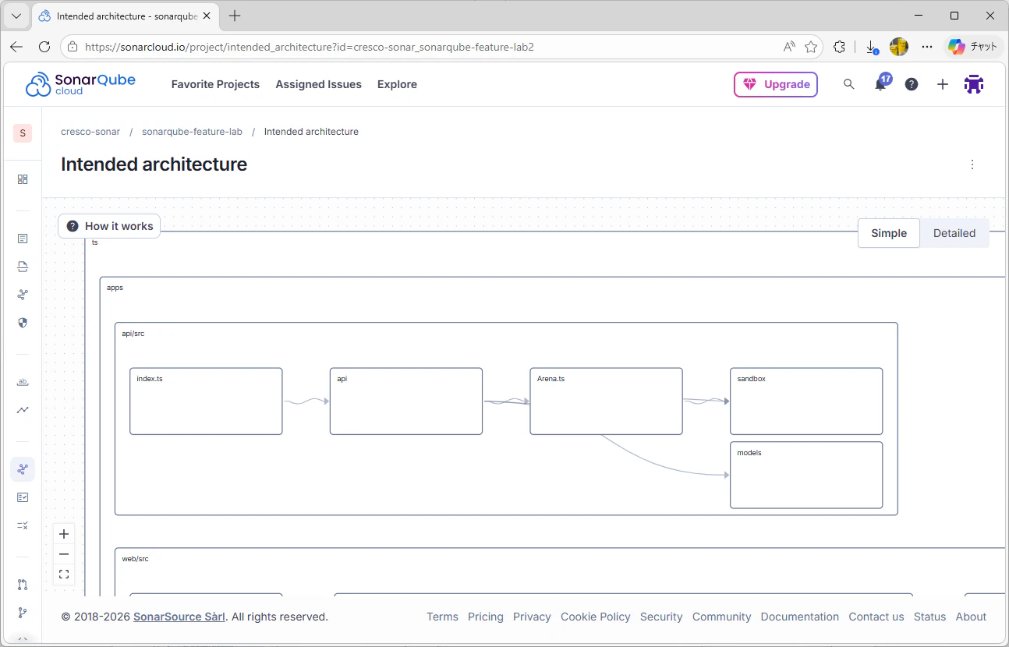Select the models node in the diagram
The image size is (1009, 647).
point(806,476)
